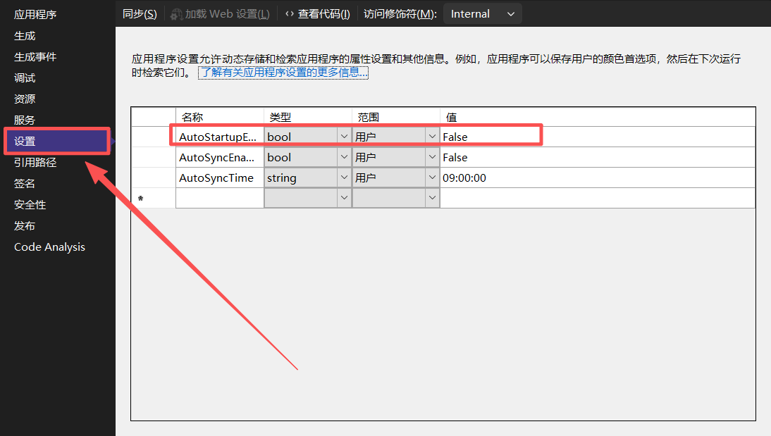
Task: Expand the scope dropdown arrow for AutoStartupE...
Action: pyautogui.click(x=432, y=137)
